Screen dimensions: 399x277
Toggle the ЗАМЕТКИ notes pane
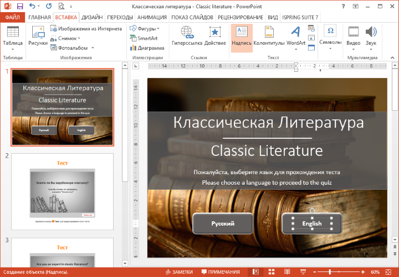tap(179, 272)
